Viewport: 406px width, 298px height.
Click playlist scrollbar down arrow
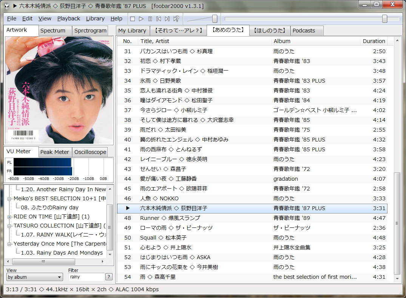[397, 279]
